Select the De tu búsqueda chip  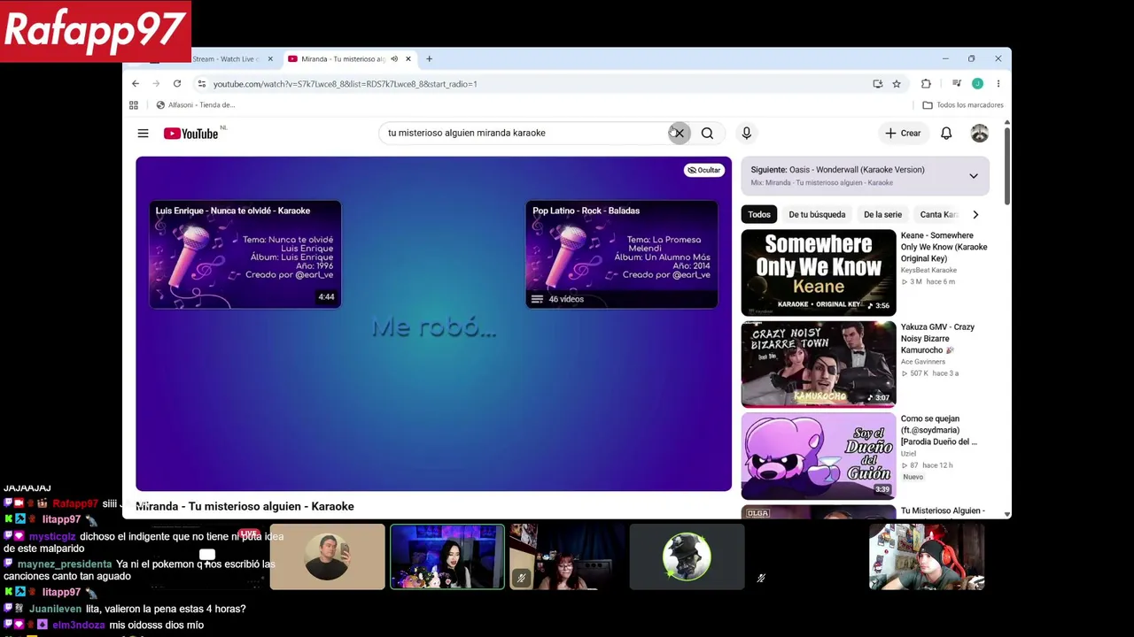[x=817, y=215]
